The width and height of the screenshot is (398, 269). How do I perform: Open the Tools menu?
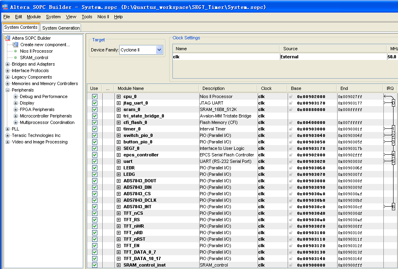[87, 17]
